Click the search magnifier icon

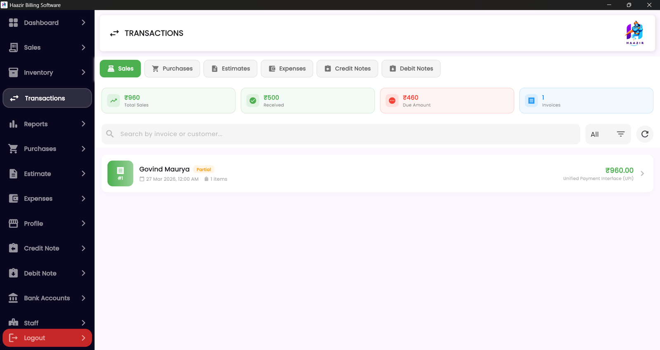[x=110, y=134]
